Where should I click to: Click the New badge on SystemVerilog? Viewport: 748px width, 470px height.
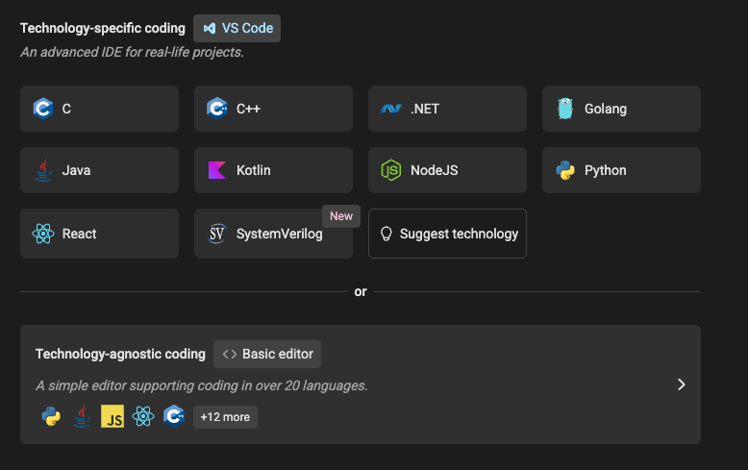(x=341, y=216)
